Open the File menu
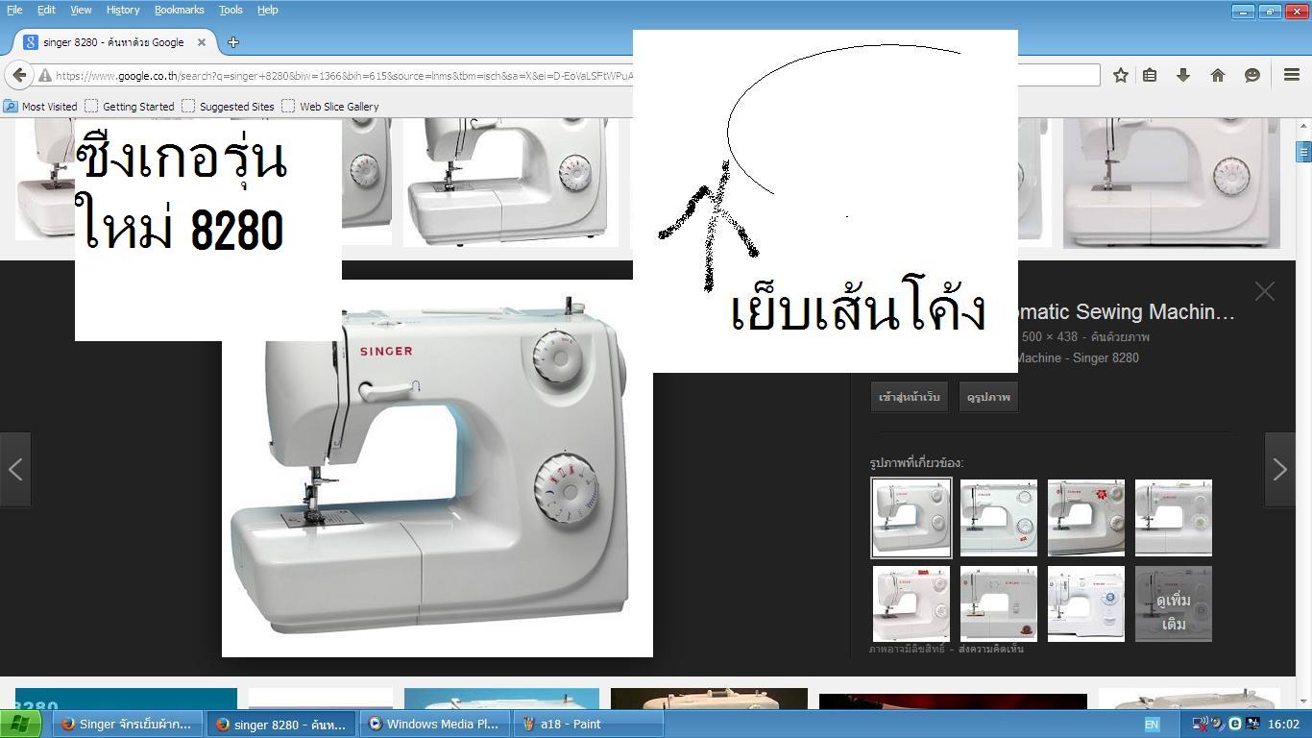The height and width of the screenshot is (738, 1312). 14,10
